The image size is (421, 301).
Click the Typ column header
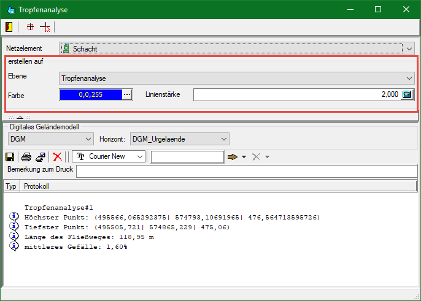click(11, 186)
